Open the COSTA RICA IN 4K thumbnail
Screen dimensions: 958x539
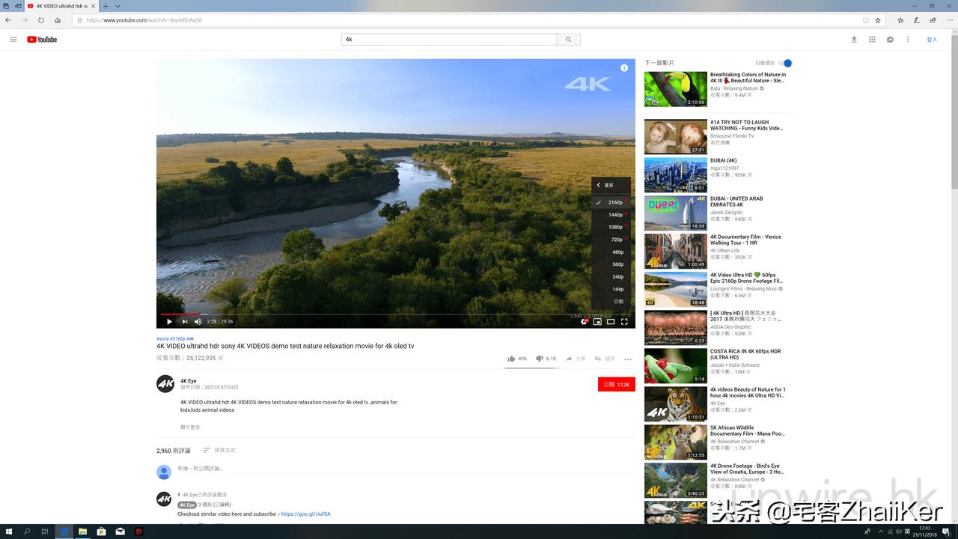(x=676, y=365)
